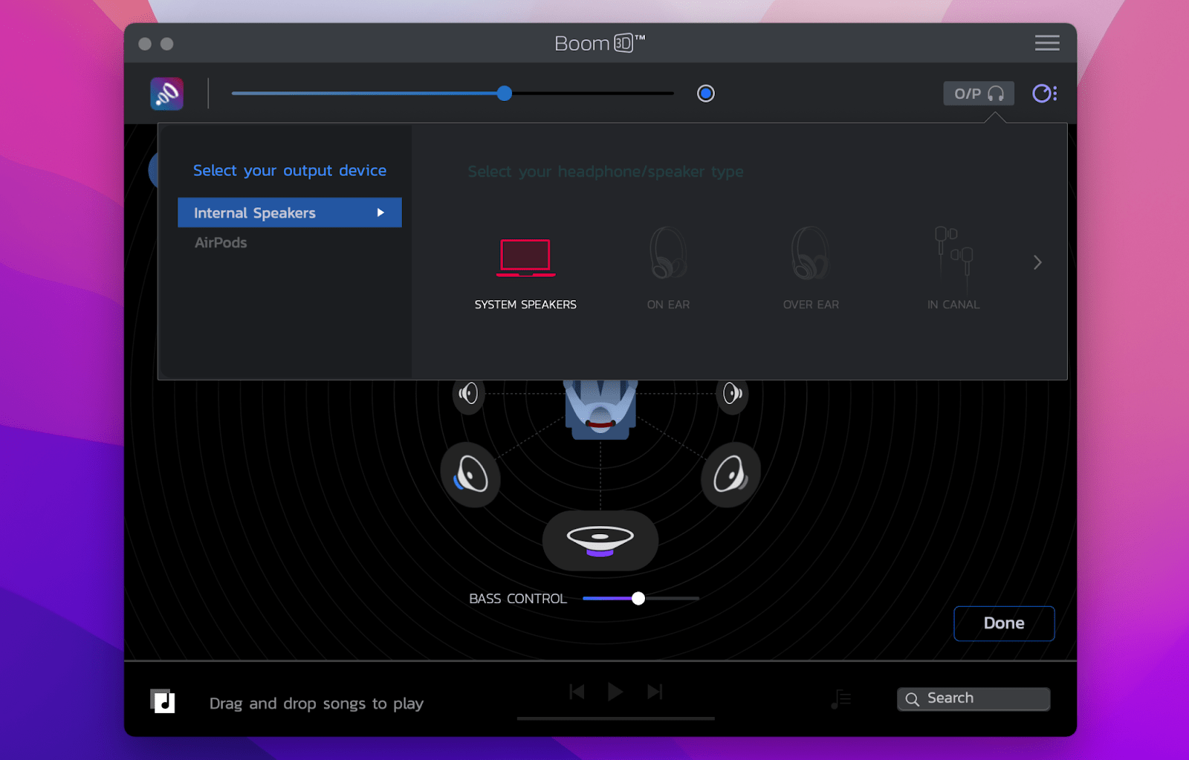
Task: Toggle the subwoofer speaker
Action: click(x=600, y=541)
